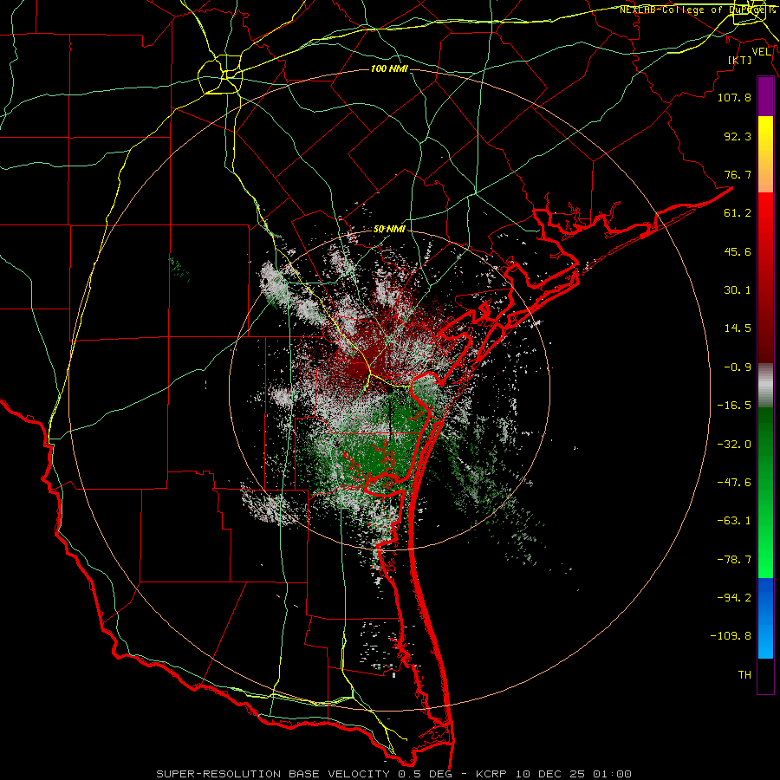Pick the gray segment of the color bar
The image size is (780, 780).
coord(765,386)
